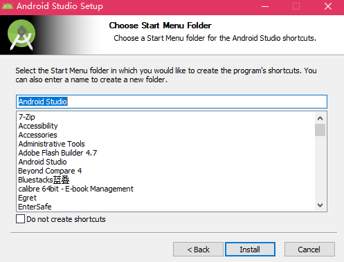344x262 pixels.
Task: Click the Android Studio logo in header
Action: [21, 35]
